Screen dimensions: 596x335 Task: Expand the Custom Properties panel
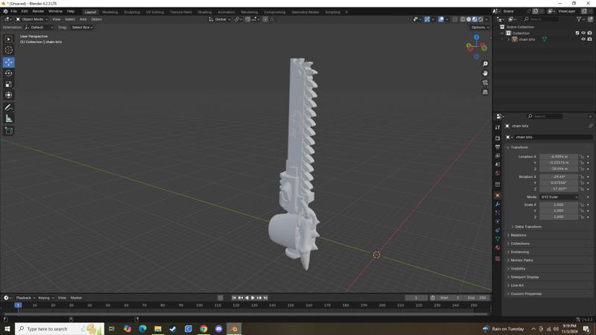pyautogui.click(x=524, y=293)
